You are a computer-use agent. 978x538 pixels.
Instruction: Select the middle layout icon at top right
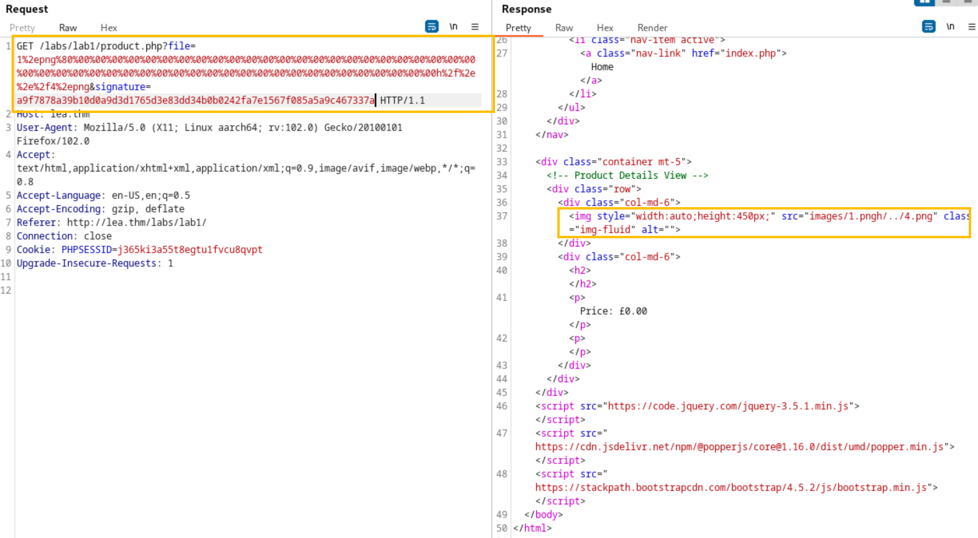946,2
